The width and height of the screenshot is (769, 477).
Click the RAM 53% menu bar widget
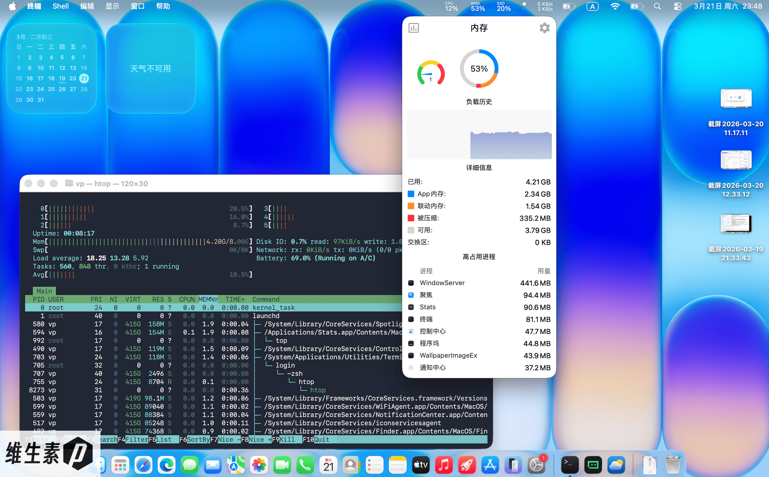pyautogui.click(x=477, y=6)
